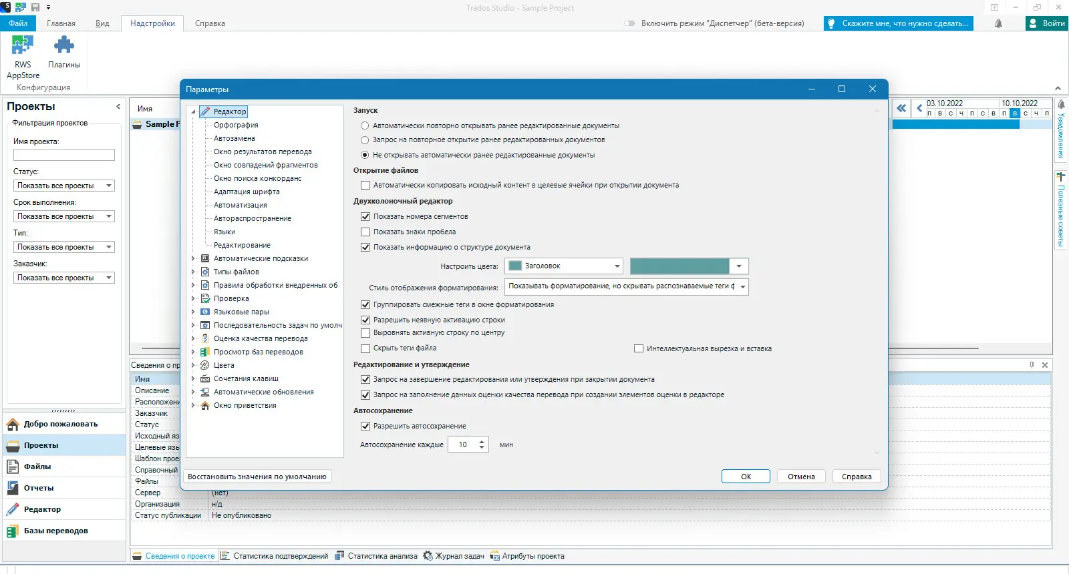Click the Языковые пары tree icon

[205, 312]
